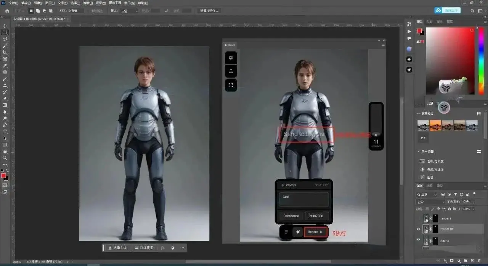Select the Crop tool in toolbar

point(5,52)
